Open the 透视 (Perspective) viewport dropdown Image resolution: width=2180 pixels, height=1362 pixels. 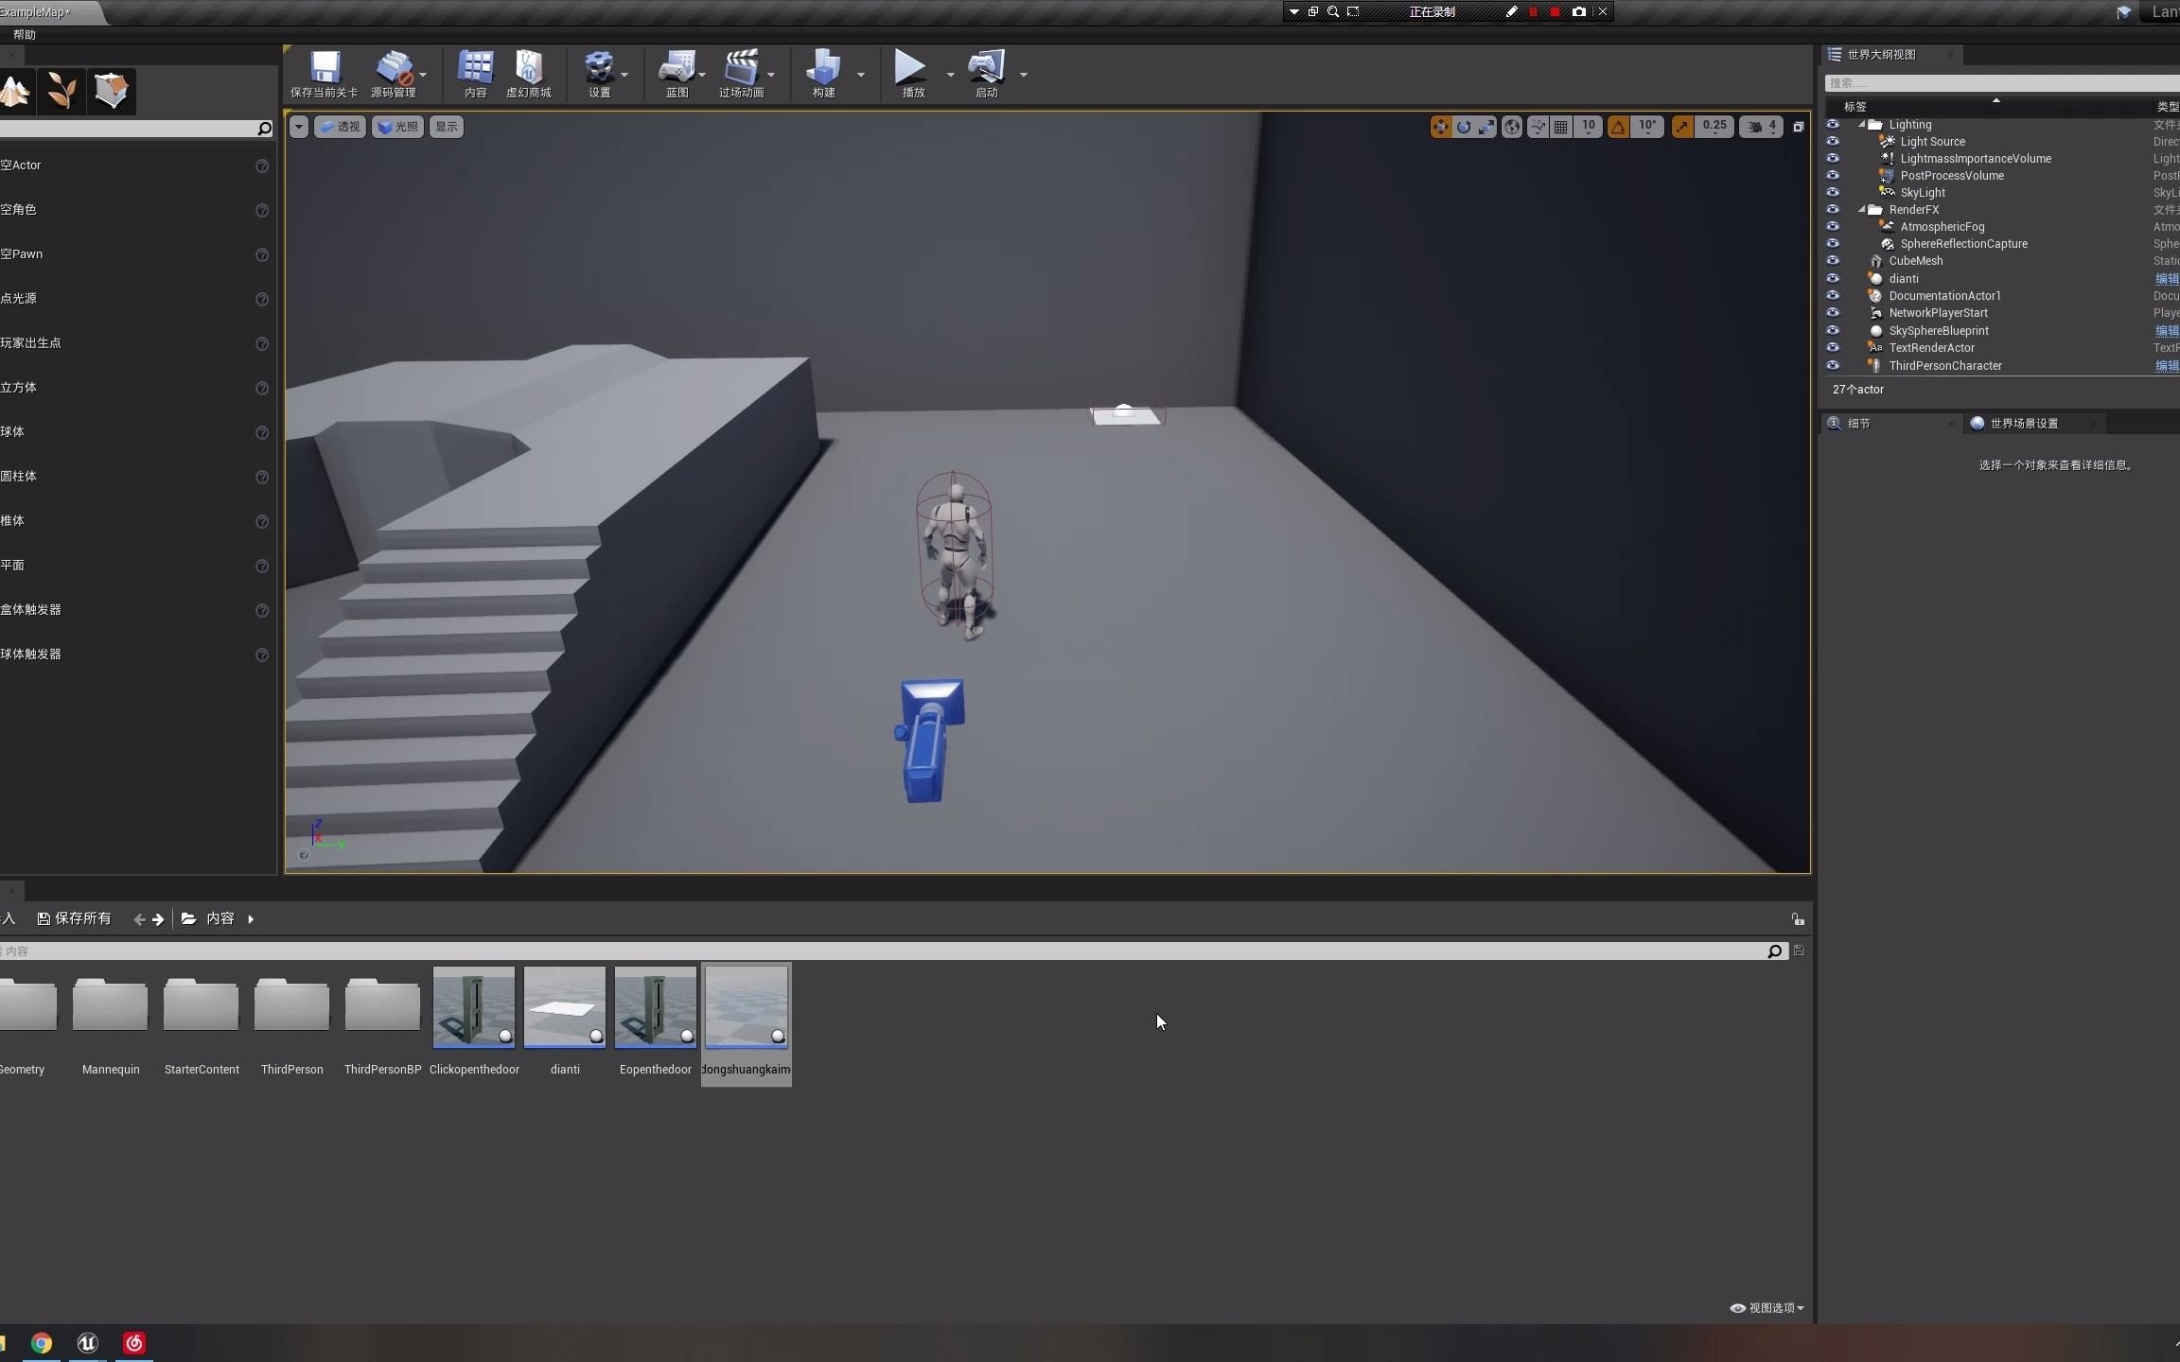click(340, 127)
